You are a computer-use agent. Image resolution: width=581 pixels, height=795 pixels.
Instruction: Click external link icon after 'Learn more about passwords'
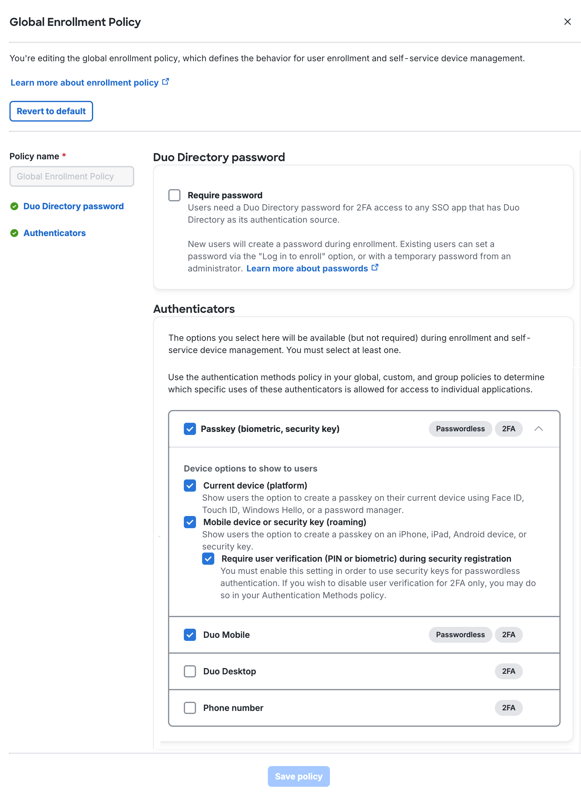[375, 267]
